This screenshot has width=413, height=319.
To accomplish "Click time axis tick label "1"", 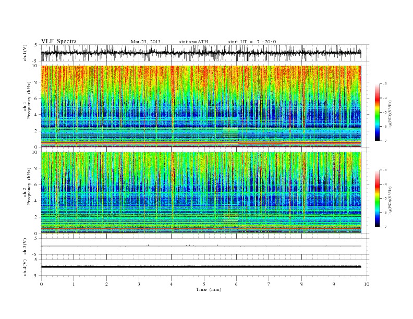I will (x=74, y=284).
